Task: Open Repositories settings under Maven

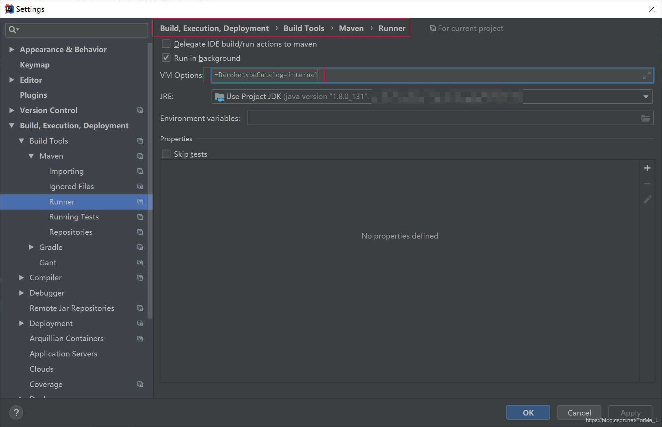Action: coord(71,232)
